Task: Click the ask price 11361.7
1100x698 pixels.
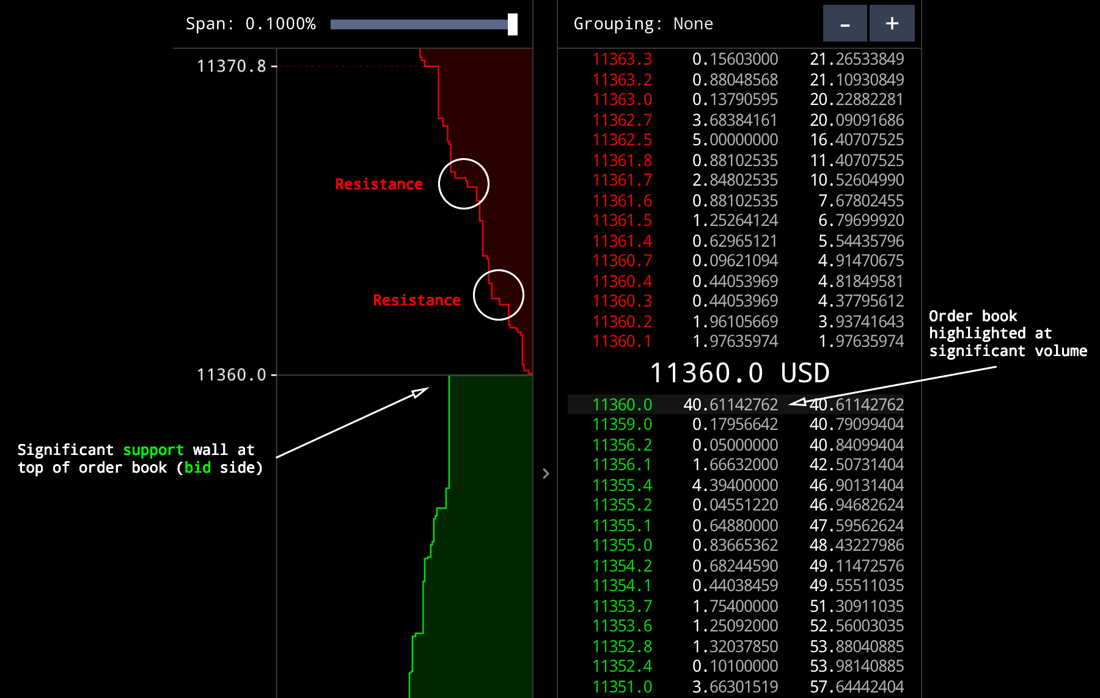Action: (x=622, y=180)
